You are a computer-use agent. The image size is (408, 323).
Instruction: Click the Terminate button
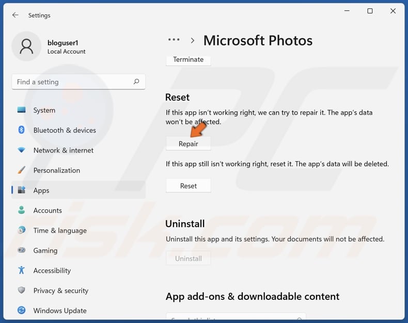click(189, 60)
